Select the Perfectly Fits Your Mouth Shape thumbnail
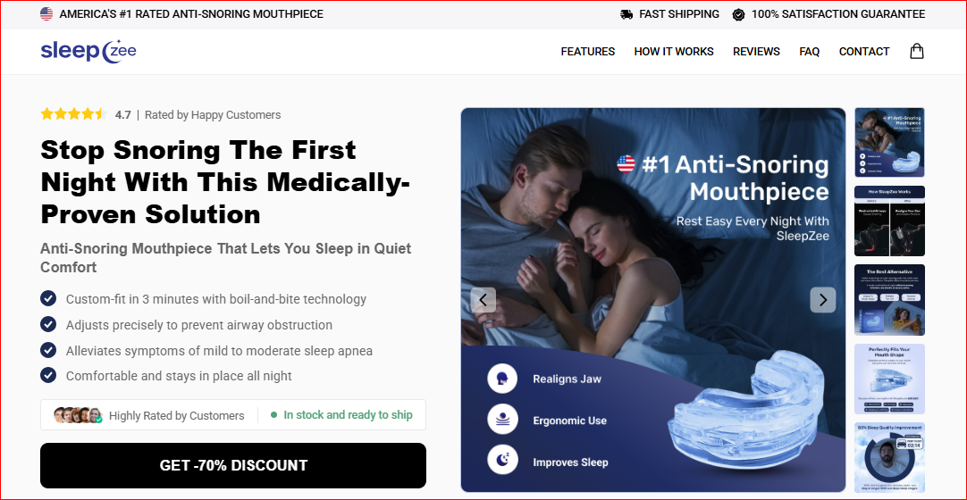 click(889, 379)
